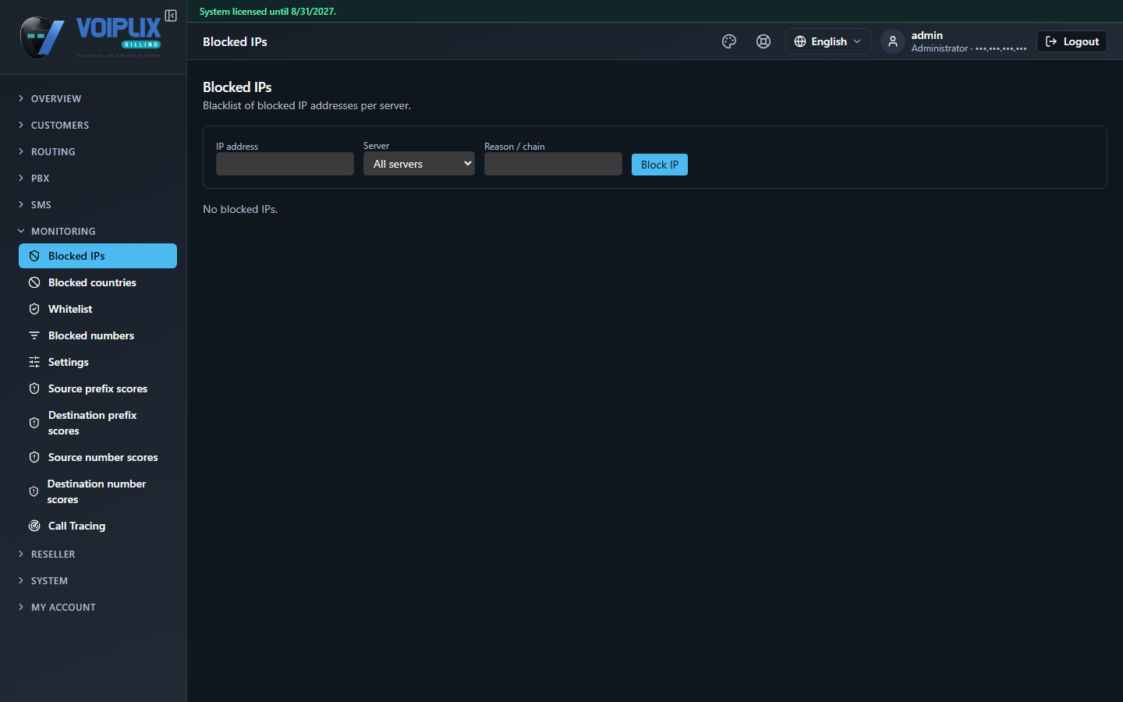
Task: Open the All servers dropdown
Action: coord(419,164)
